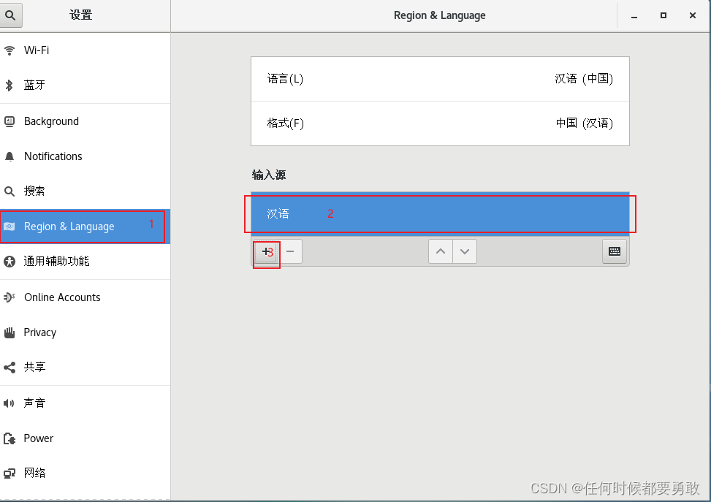Click the Power battery plug icon
The width and height of the screenshot is (711, 502).
tap(9, 438)
